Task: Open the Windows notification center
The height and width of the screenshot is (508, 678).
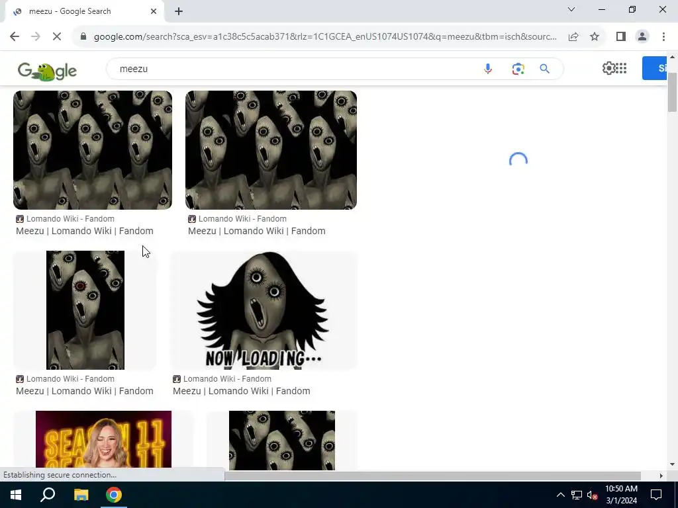Action: (x=656, y=495)
